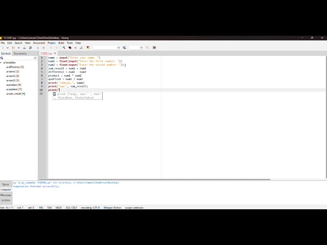Open the Status message tab

[6, 184]
